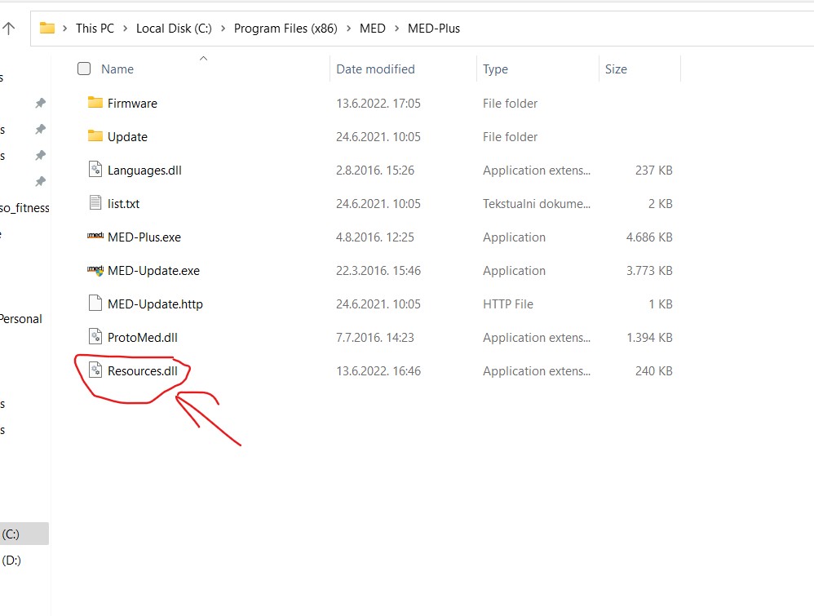814x616 pixels.
Task: Sort files by Date modified column
Action: point(375,69)
